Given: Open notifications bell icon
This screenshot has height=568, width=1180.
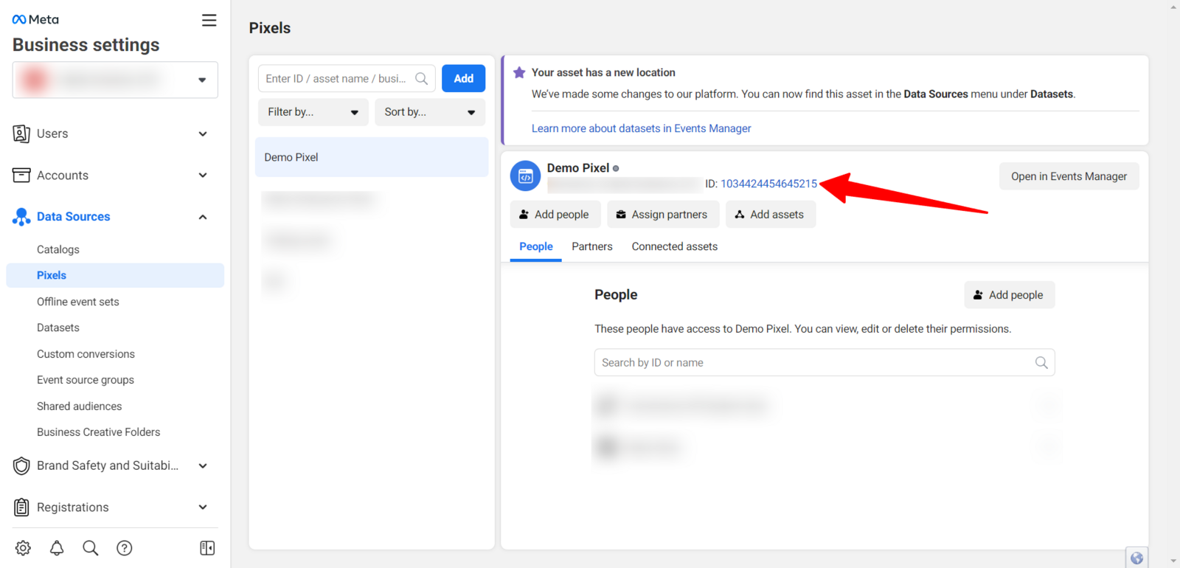Looking at the screenshot, I should click(57, 548).
